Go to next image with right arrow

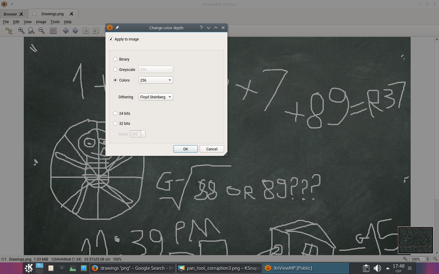tap(75, 31)
